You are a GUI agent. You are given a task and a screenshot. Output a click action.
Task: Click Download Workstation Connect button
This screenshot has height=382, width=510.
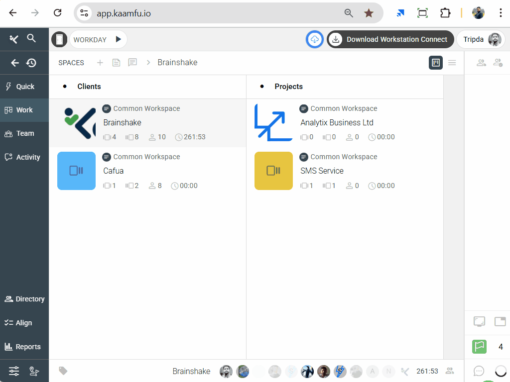click(389, 39)
